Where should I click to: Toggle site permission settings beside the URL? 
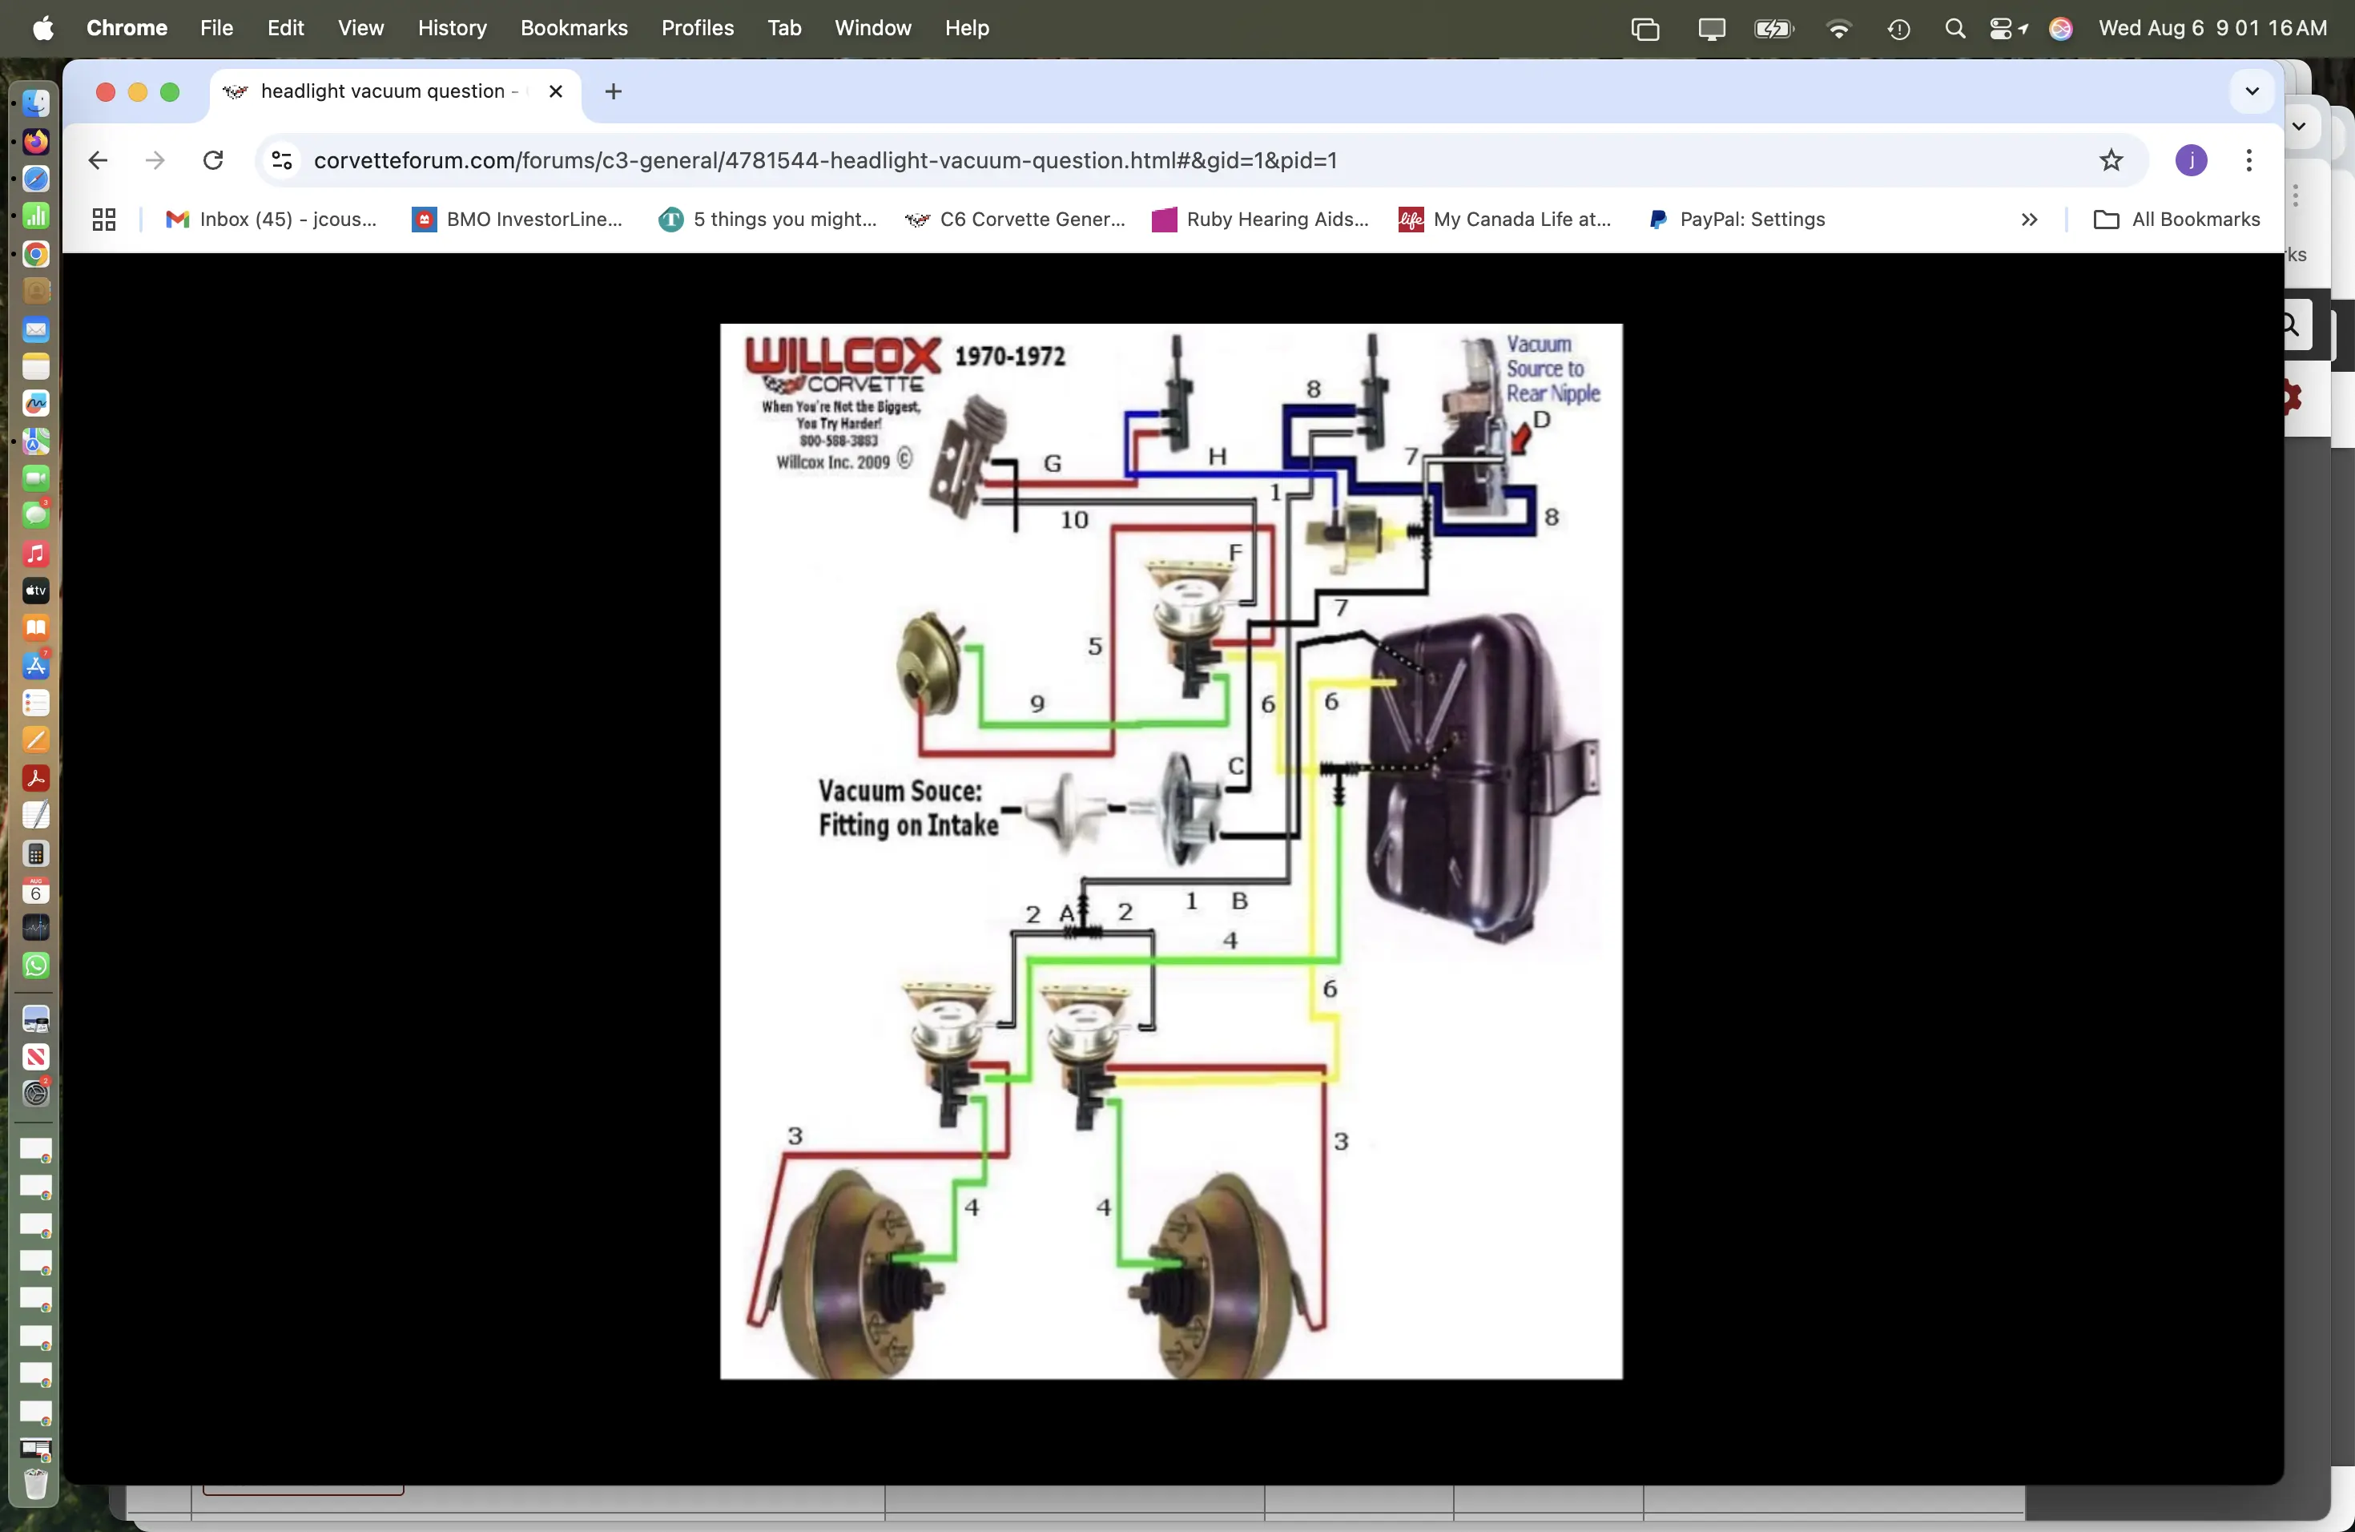pos(280,160)
